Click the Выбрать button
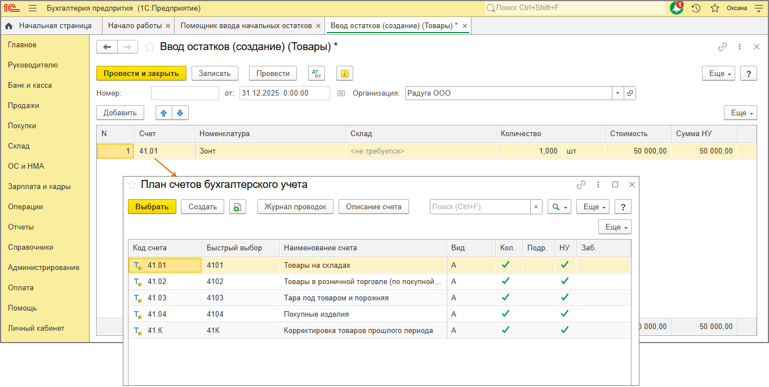 point(152,207)
